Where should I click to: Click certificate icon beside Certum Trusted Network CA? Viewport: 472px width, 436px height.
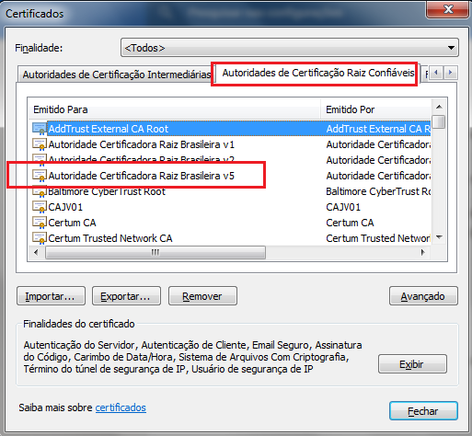click(40, 238)
